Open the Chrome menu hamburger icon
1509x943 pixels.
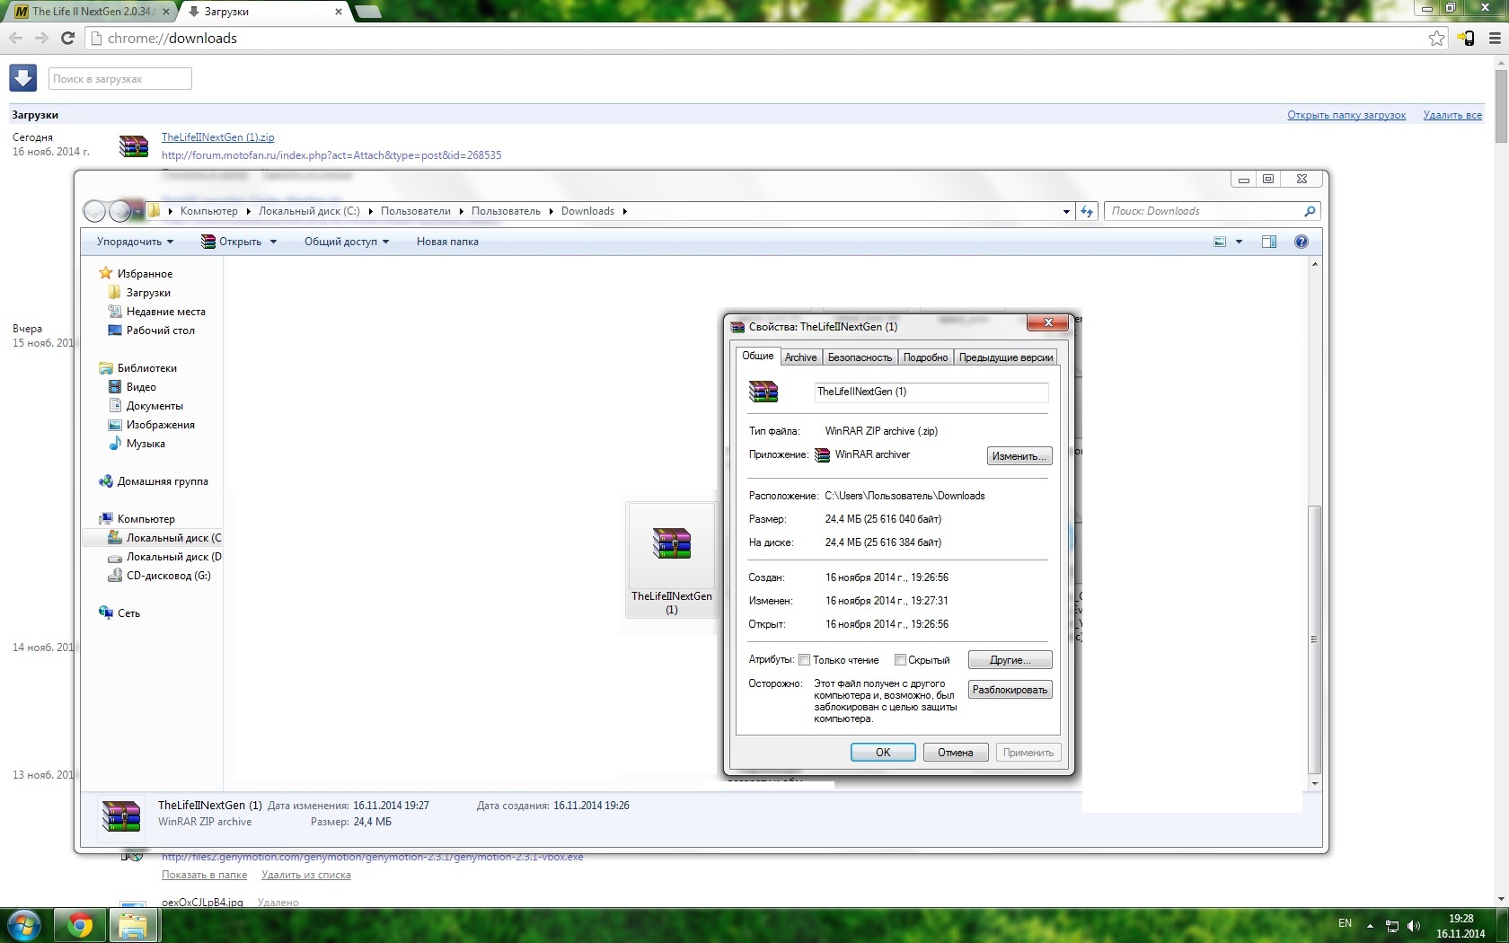pyautogui.click(x=1495, y=38)
